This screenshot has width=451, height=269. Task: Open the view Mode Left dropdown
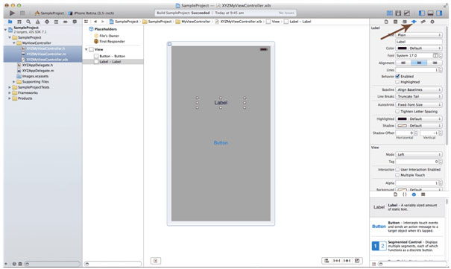click(419, 154)
